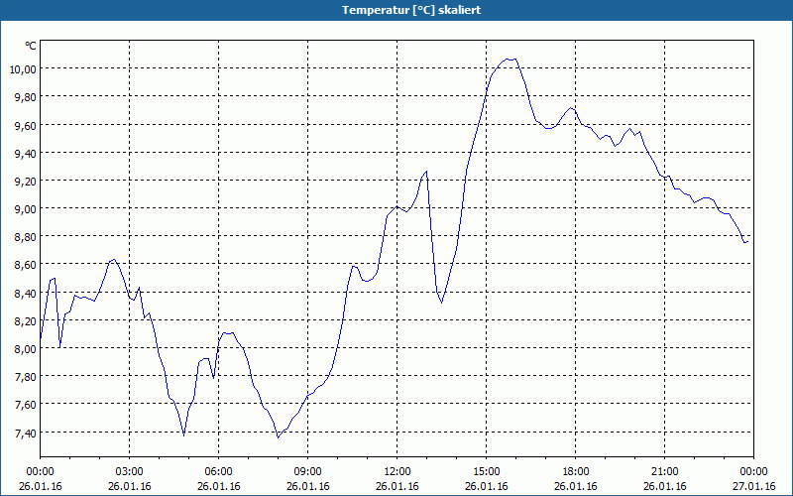The height and width of the screenshot is (496, 793).
Task: Select the 8,00 y-axis label
Action: click(x=23, y=349)
